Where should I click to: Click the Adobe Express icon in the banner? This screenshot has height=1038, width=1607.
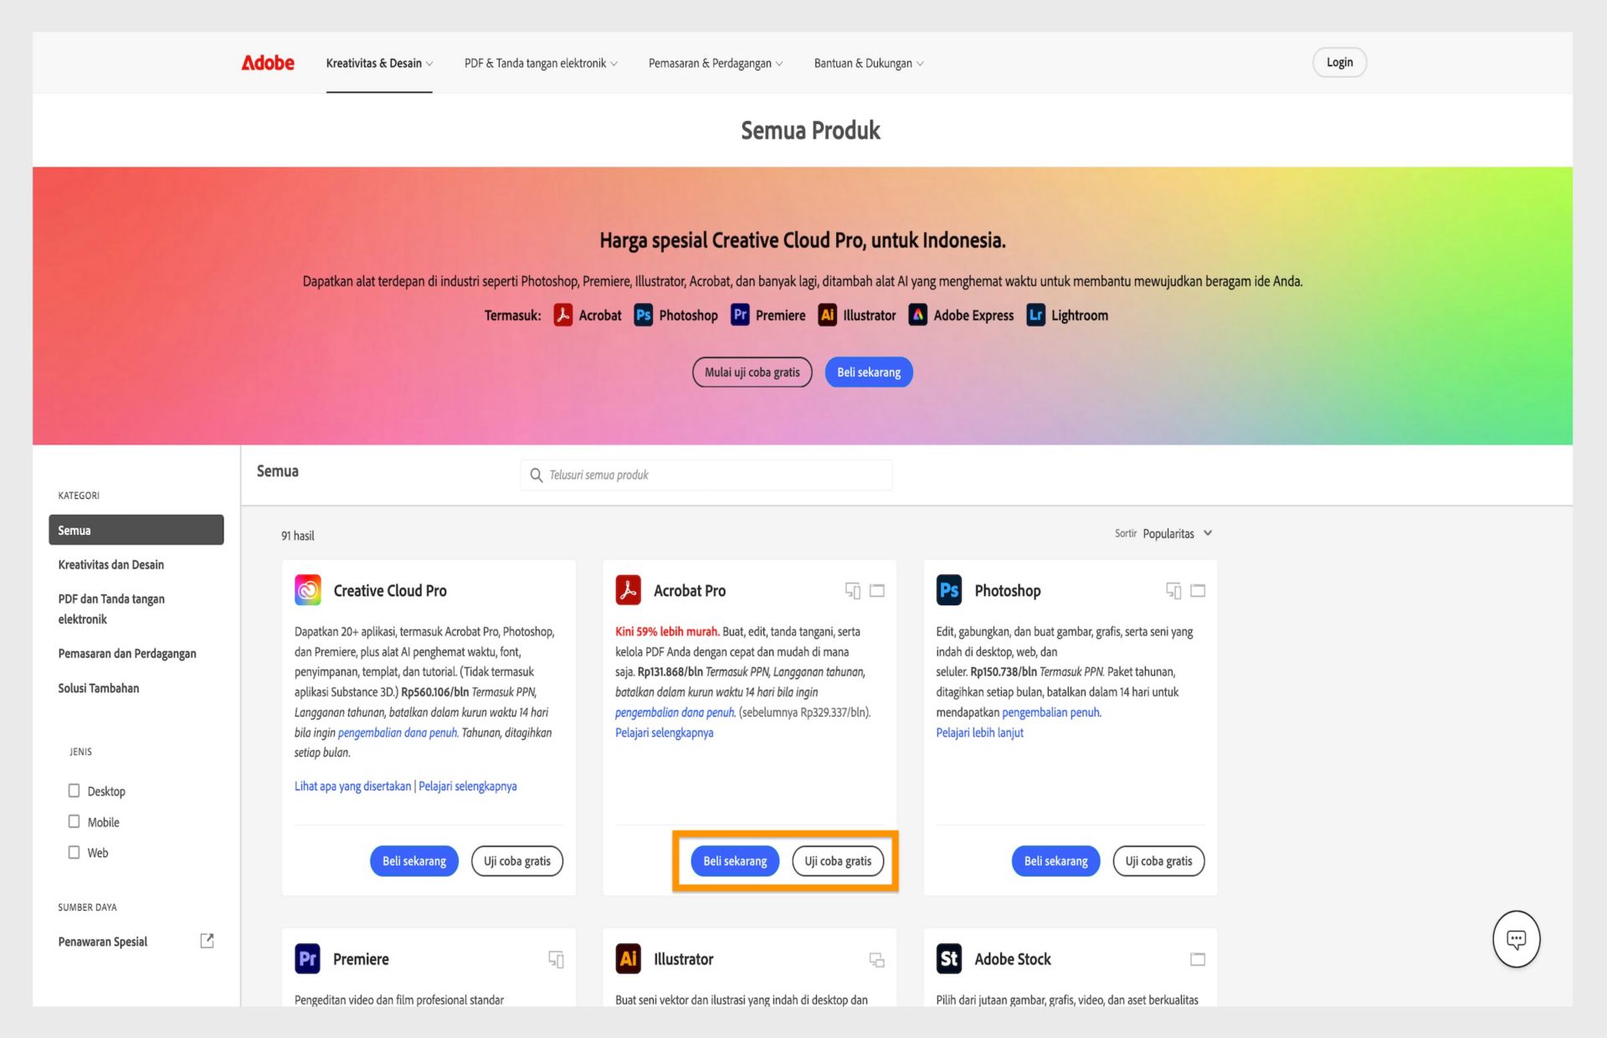(918, 315)
